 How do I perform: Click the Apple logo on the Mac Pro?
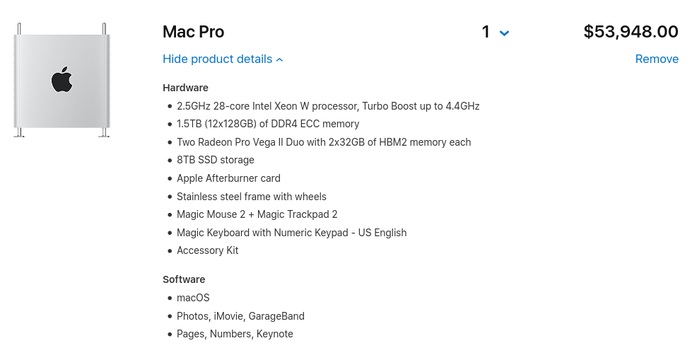tap(62, 79)
